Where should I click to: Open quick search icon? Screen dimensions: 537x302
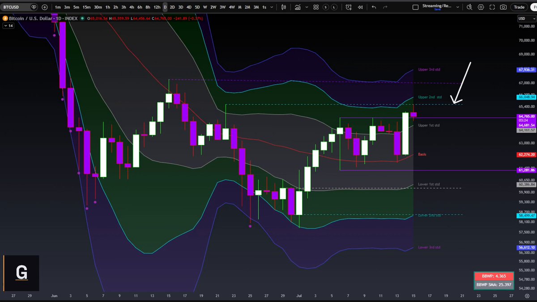[469, 7]
